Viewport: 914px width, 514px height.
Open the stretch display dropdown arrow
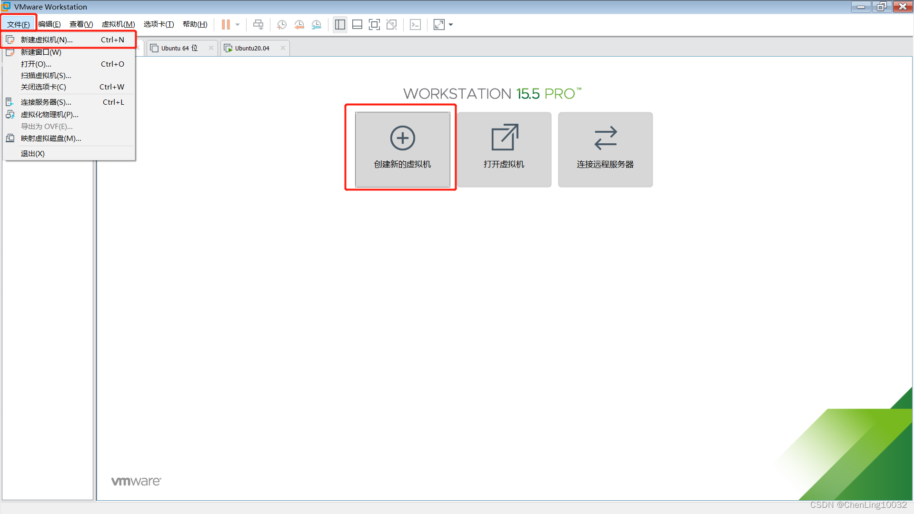pos(451,24)
